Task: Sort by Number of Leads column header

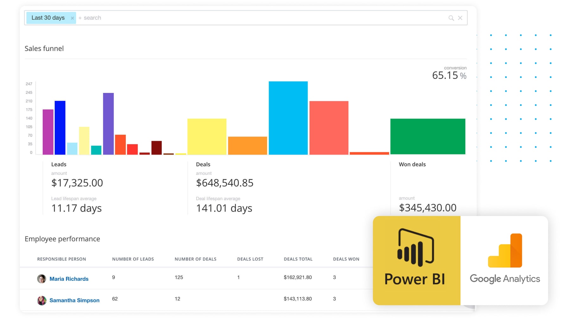Action: pos(133,259)
